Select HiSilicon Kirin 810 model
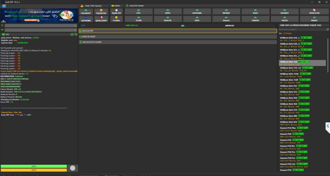The width and height of the screenshot is (330, 176). (303, 123)
